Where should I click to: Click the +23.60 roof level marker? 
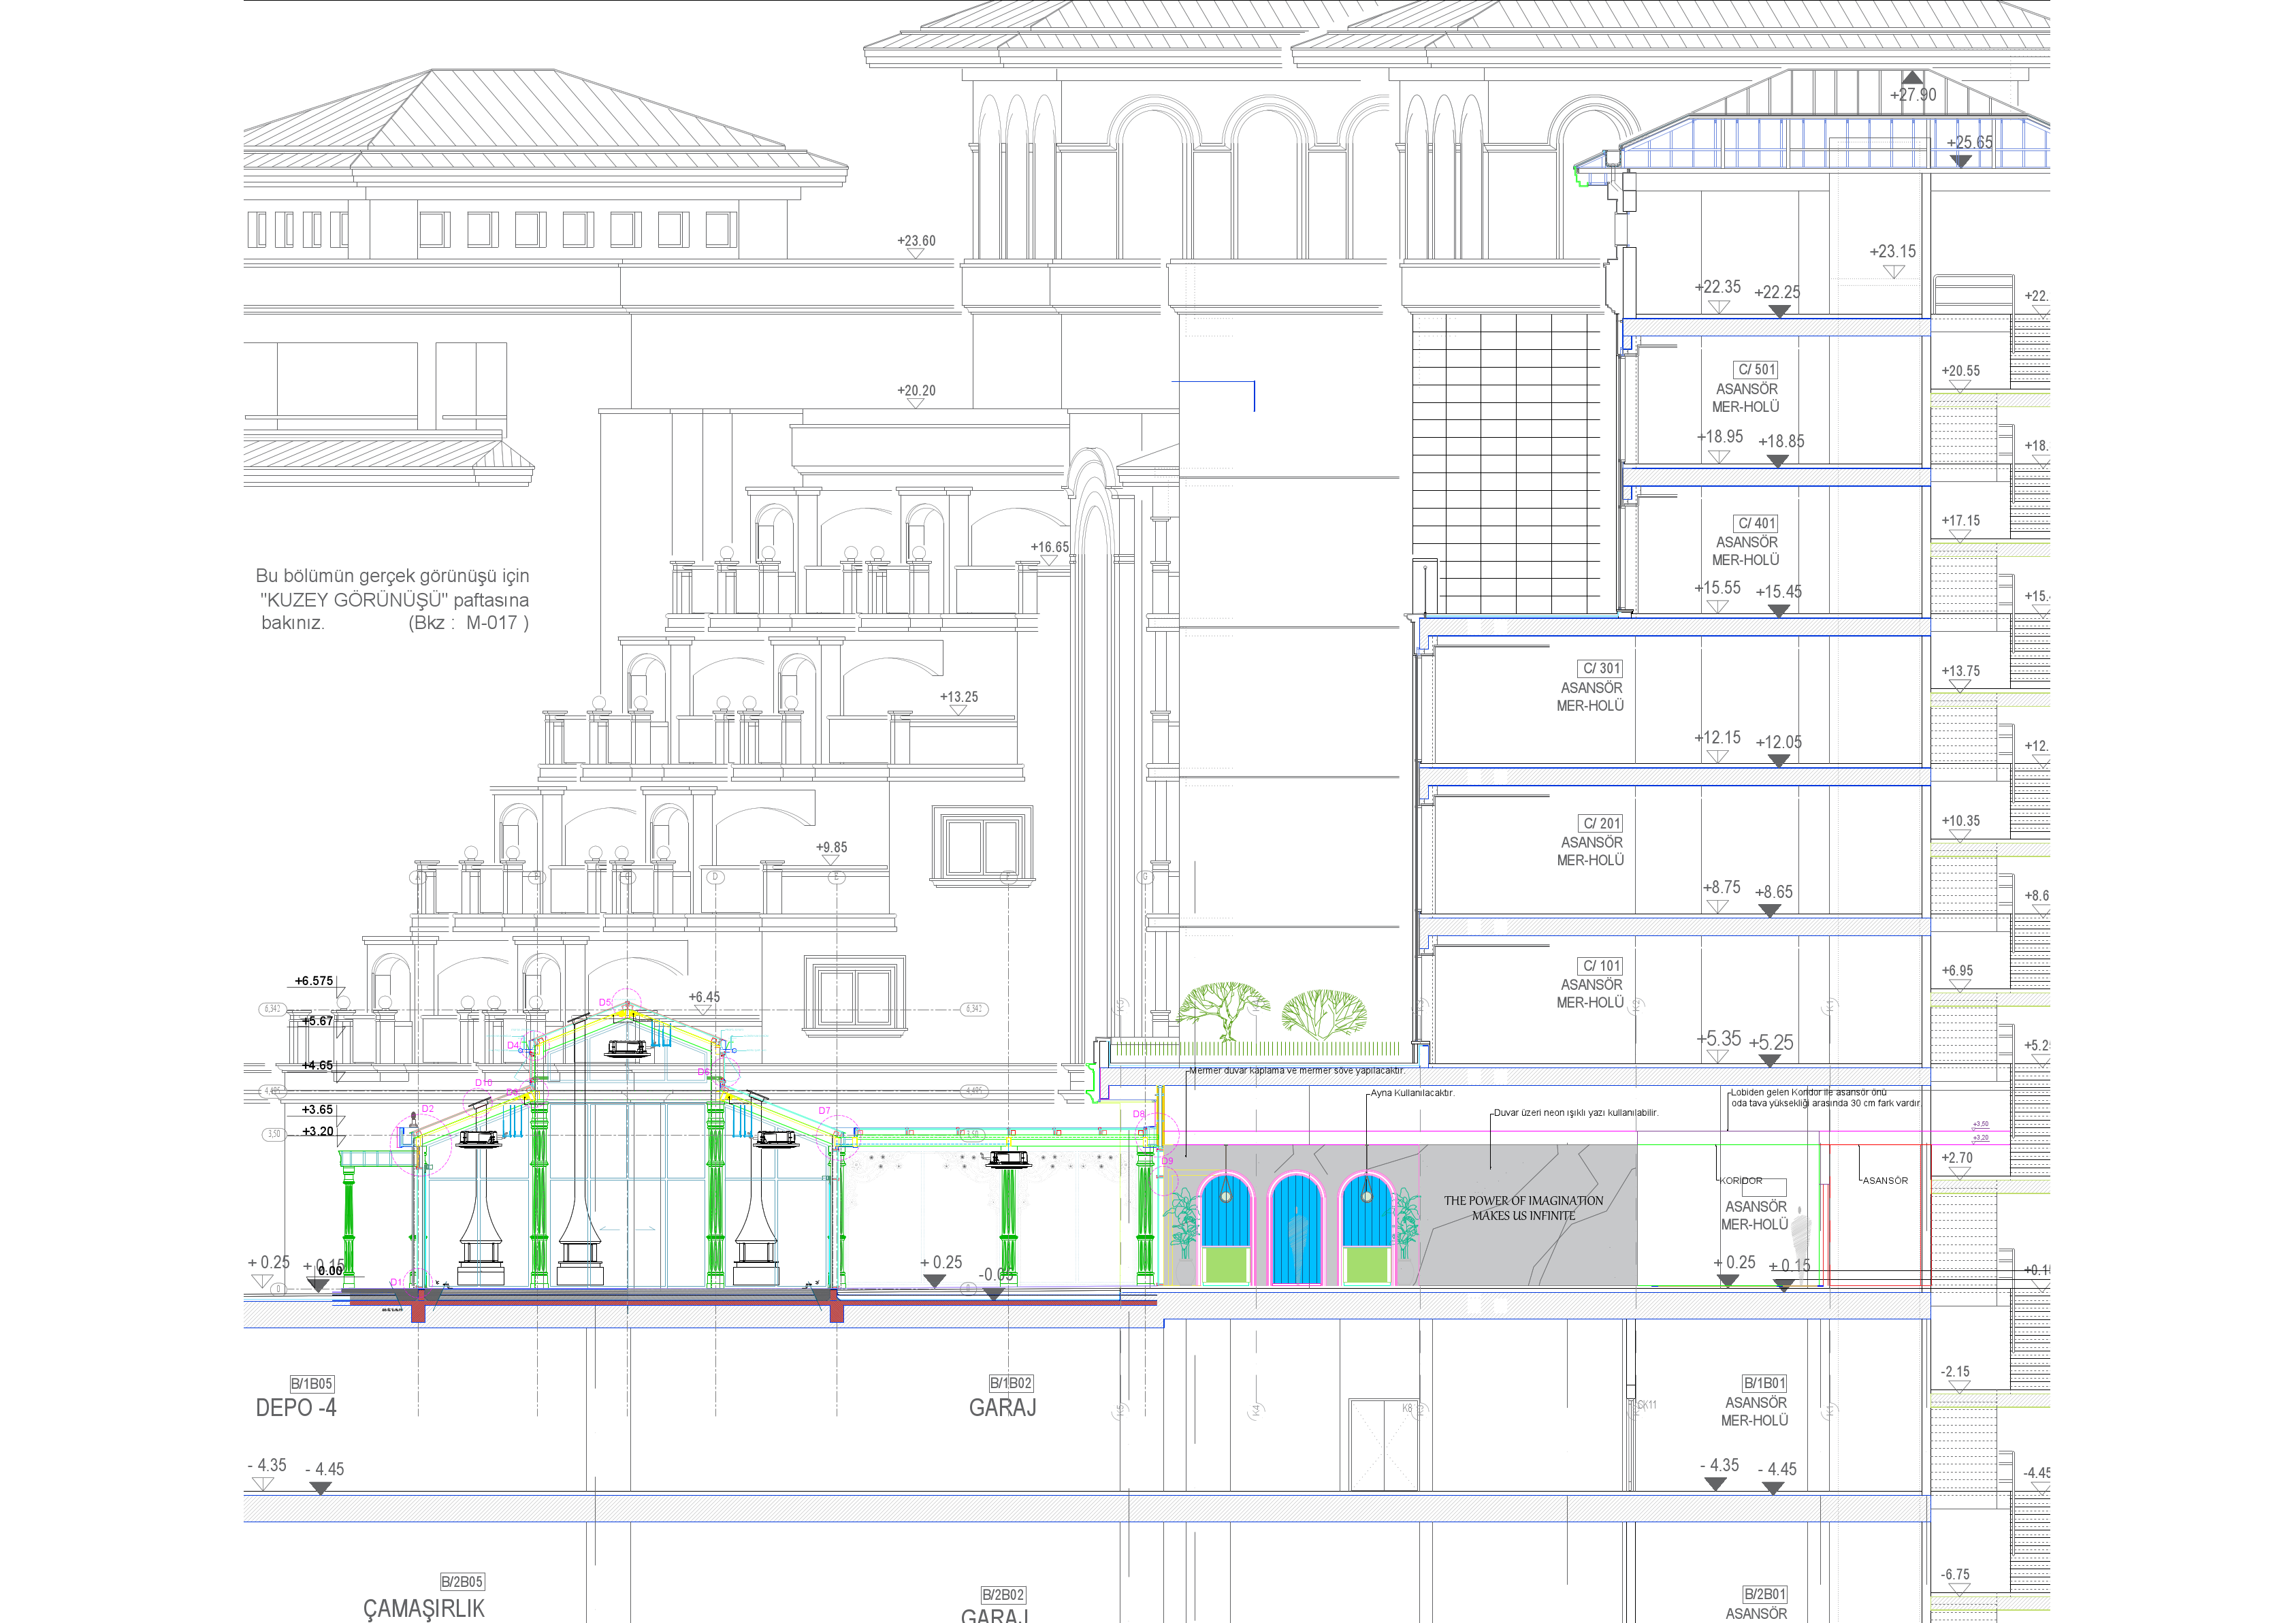(915, 240)
